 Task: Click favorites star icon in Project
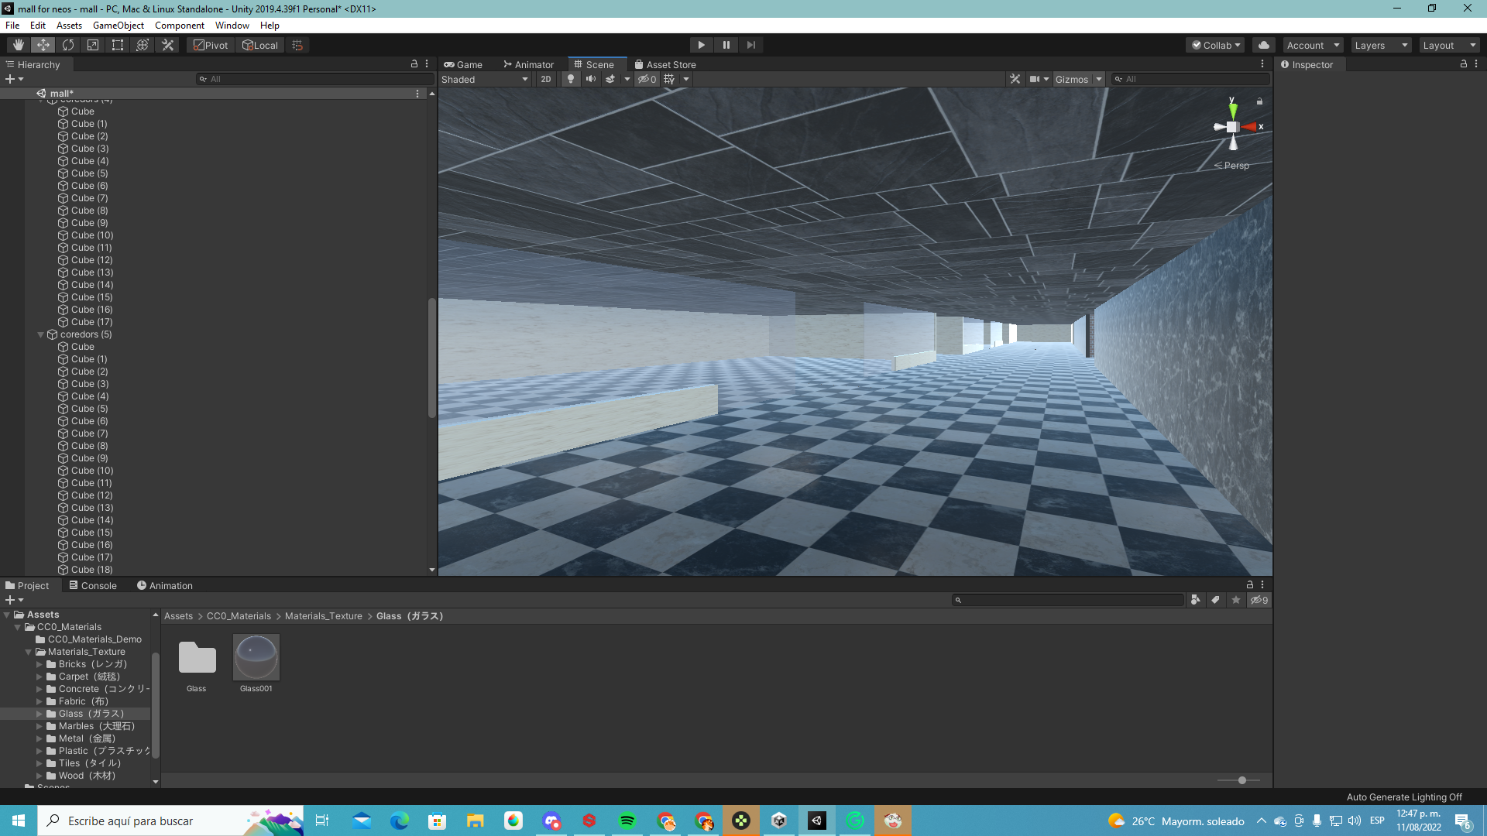pos(1236,600)
